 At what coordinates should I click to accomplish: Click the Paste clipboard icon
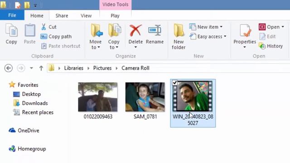(30, 30)
